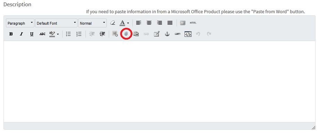
Task: Open the Default Font dropdown
Action: click(56, 23)
